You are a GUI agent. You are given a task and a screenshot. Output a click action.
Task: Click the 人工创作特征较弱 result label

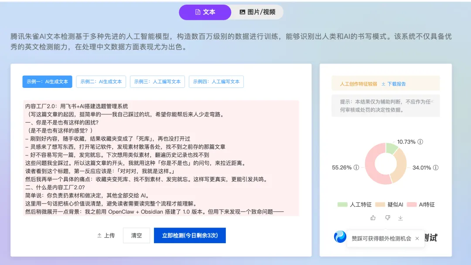[358, 84]
